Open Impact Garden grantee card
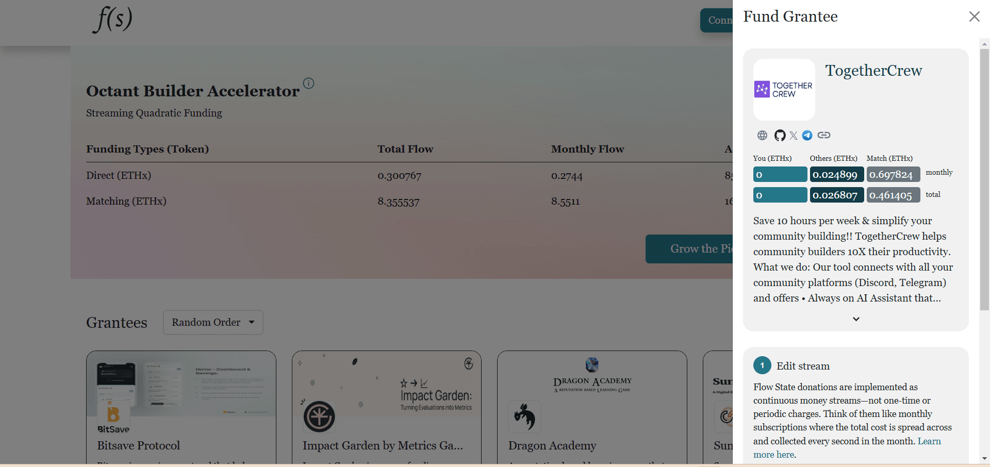990x467 pixels. click(387, 407)
